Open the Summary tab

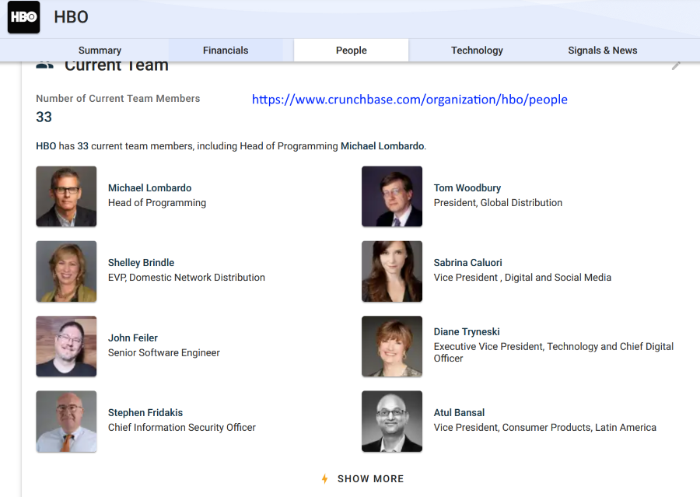pyautogui.click(x=100, y=51)
